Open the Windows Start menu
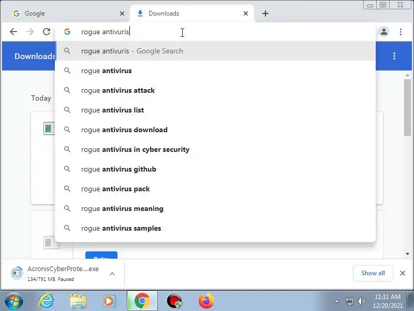The height and width of the screenshot is (311, 414). 14,301
